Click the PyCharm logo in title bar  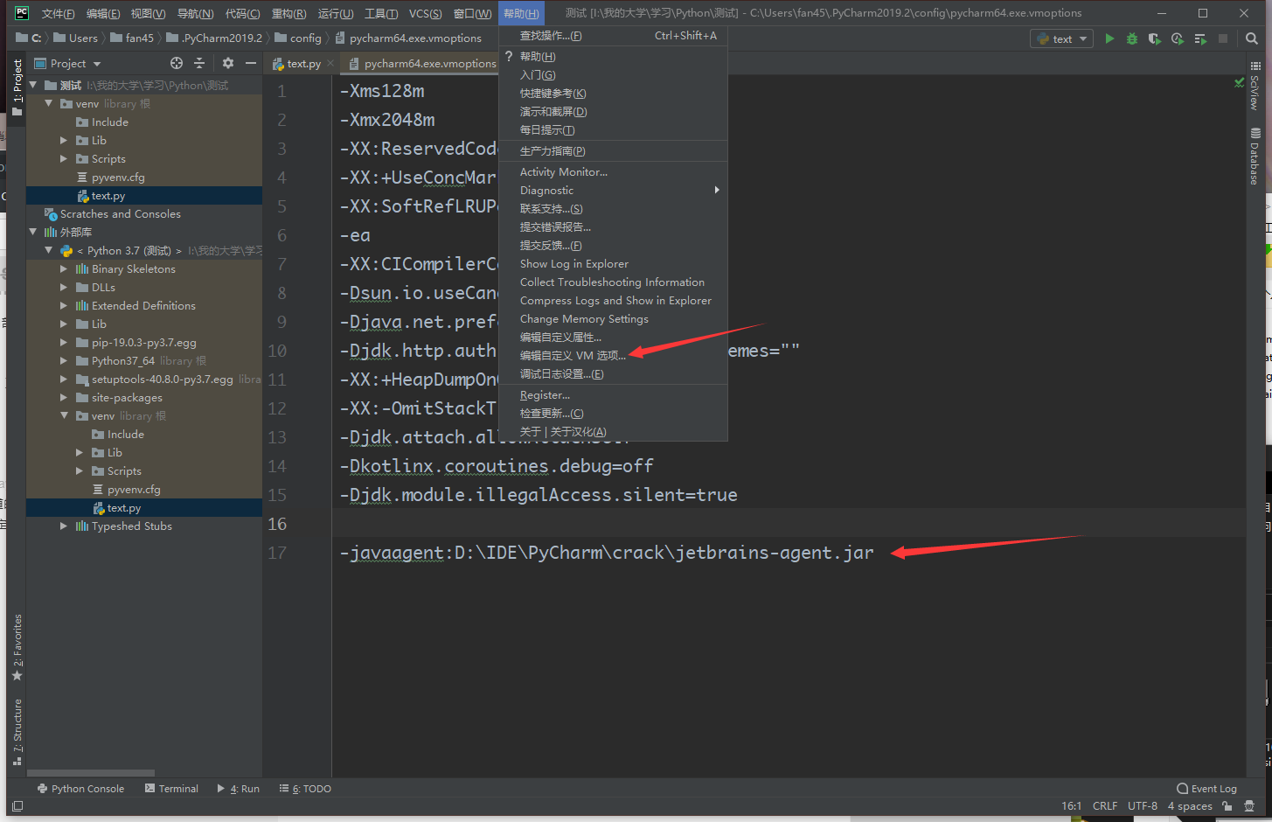pyautogui.click(x=22, y=13)
